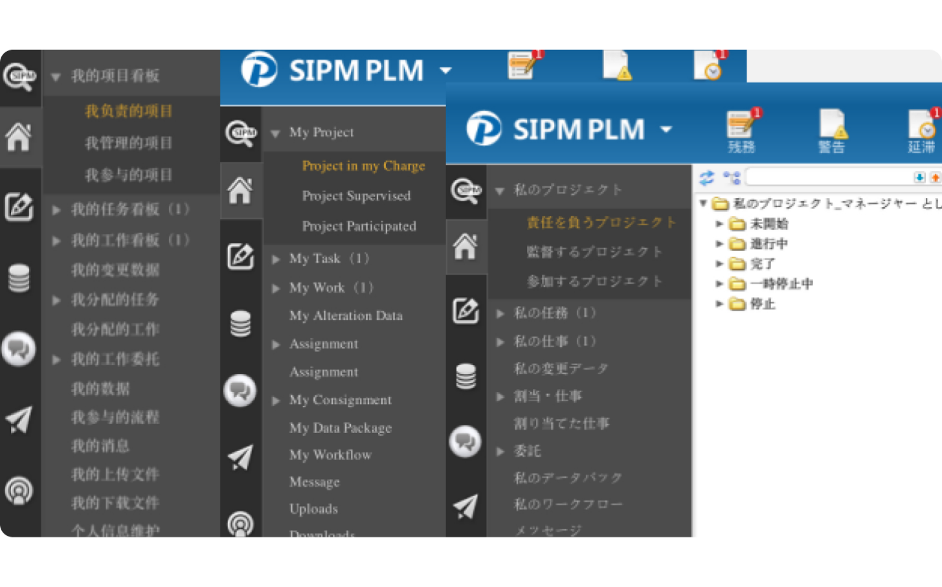Screen dimensions: 942x587
Task: Expand the My Work (1) arrow
Action: point(276,288)
